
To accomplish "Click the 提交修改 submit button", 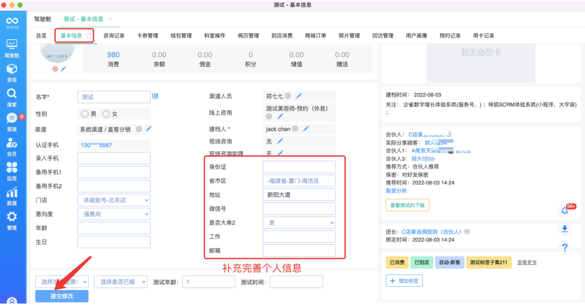I will point(62,296).
